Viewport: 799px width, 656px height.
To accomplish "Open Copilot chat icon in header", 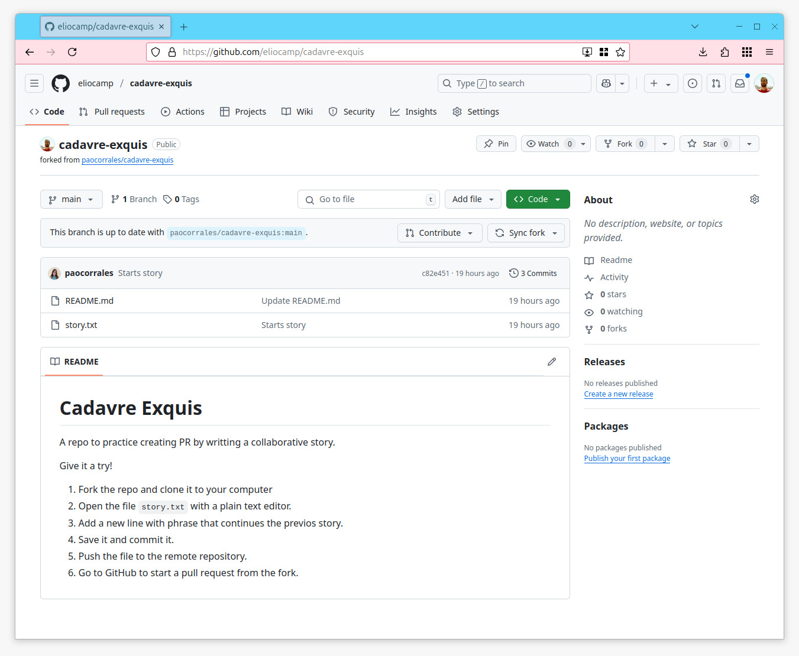I will [606, 83].
